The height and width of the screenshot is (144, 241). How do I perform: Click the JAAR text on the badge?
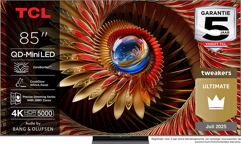(x=225, y=33)
